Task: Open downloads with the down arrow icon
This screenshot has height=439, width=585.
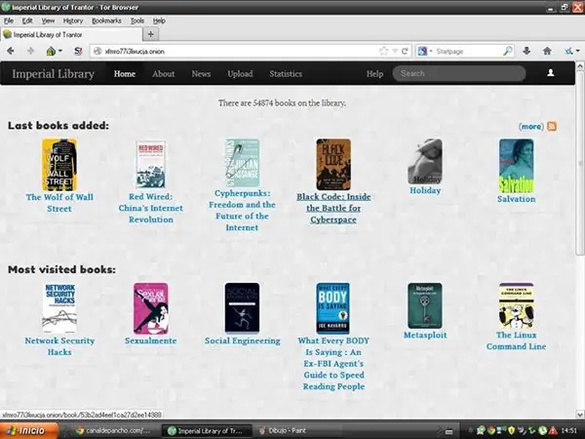Action: (x=526, y=51)
